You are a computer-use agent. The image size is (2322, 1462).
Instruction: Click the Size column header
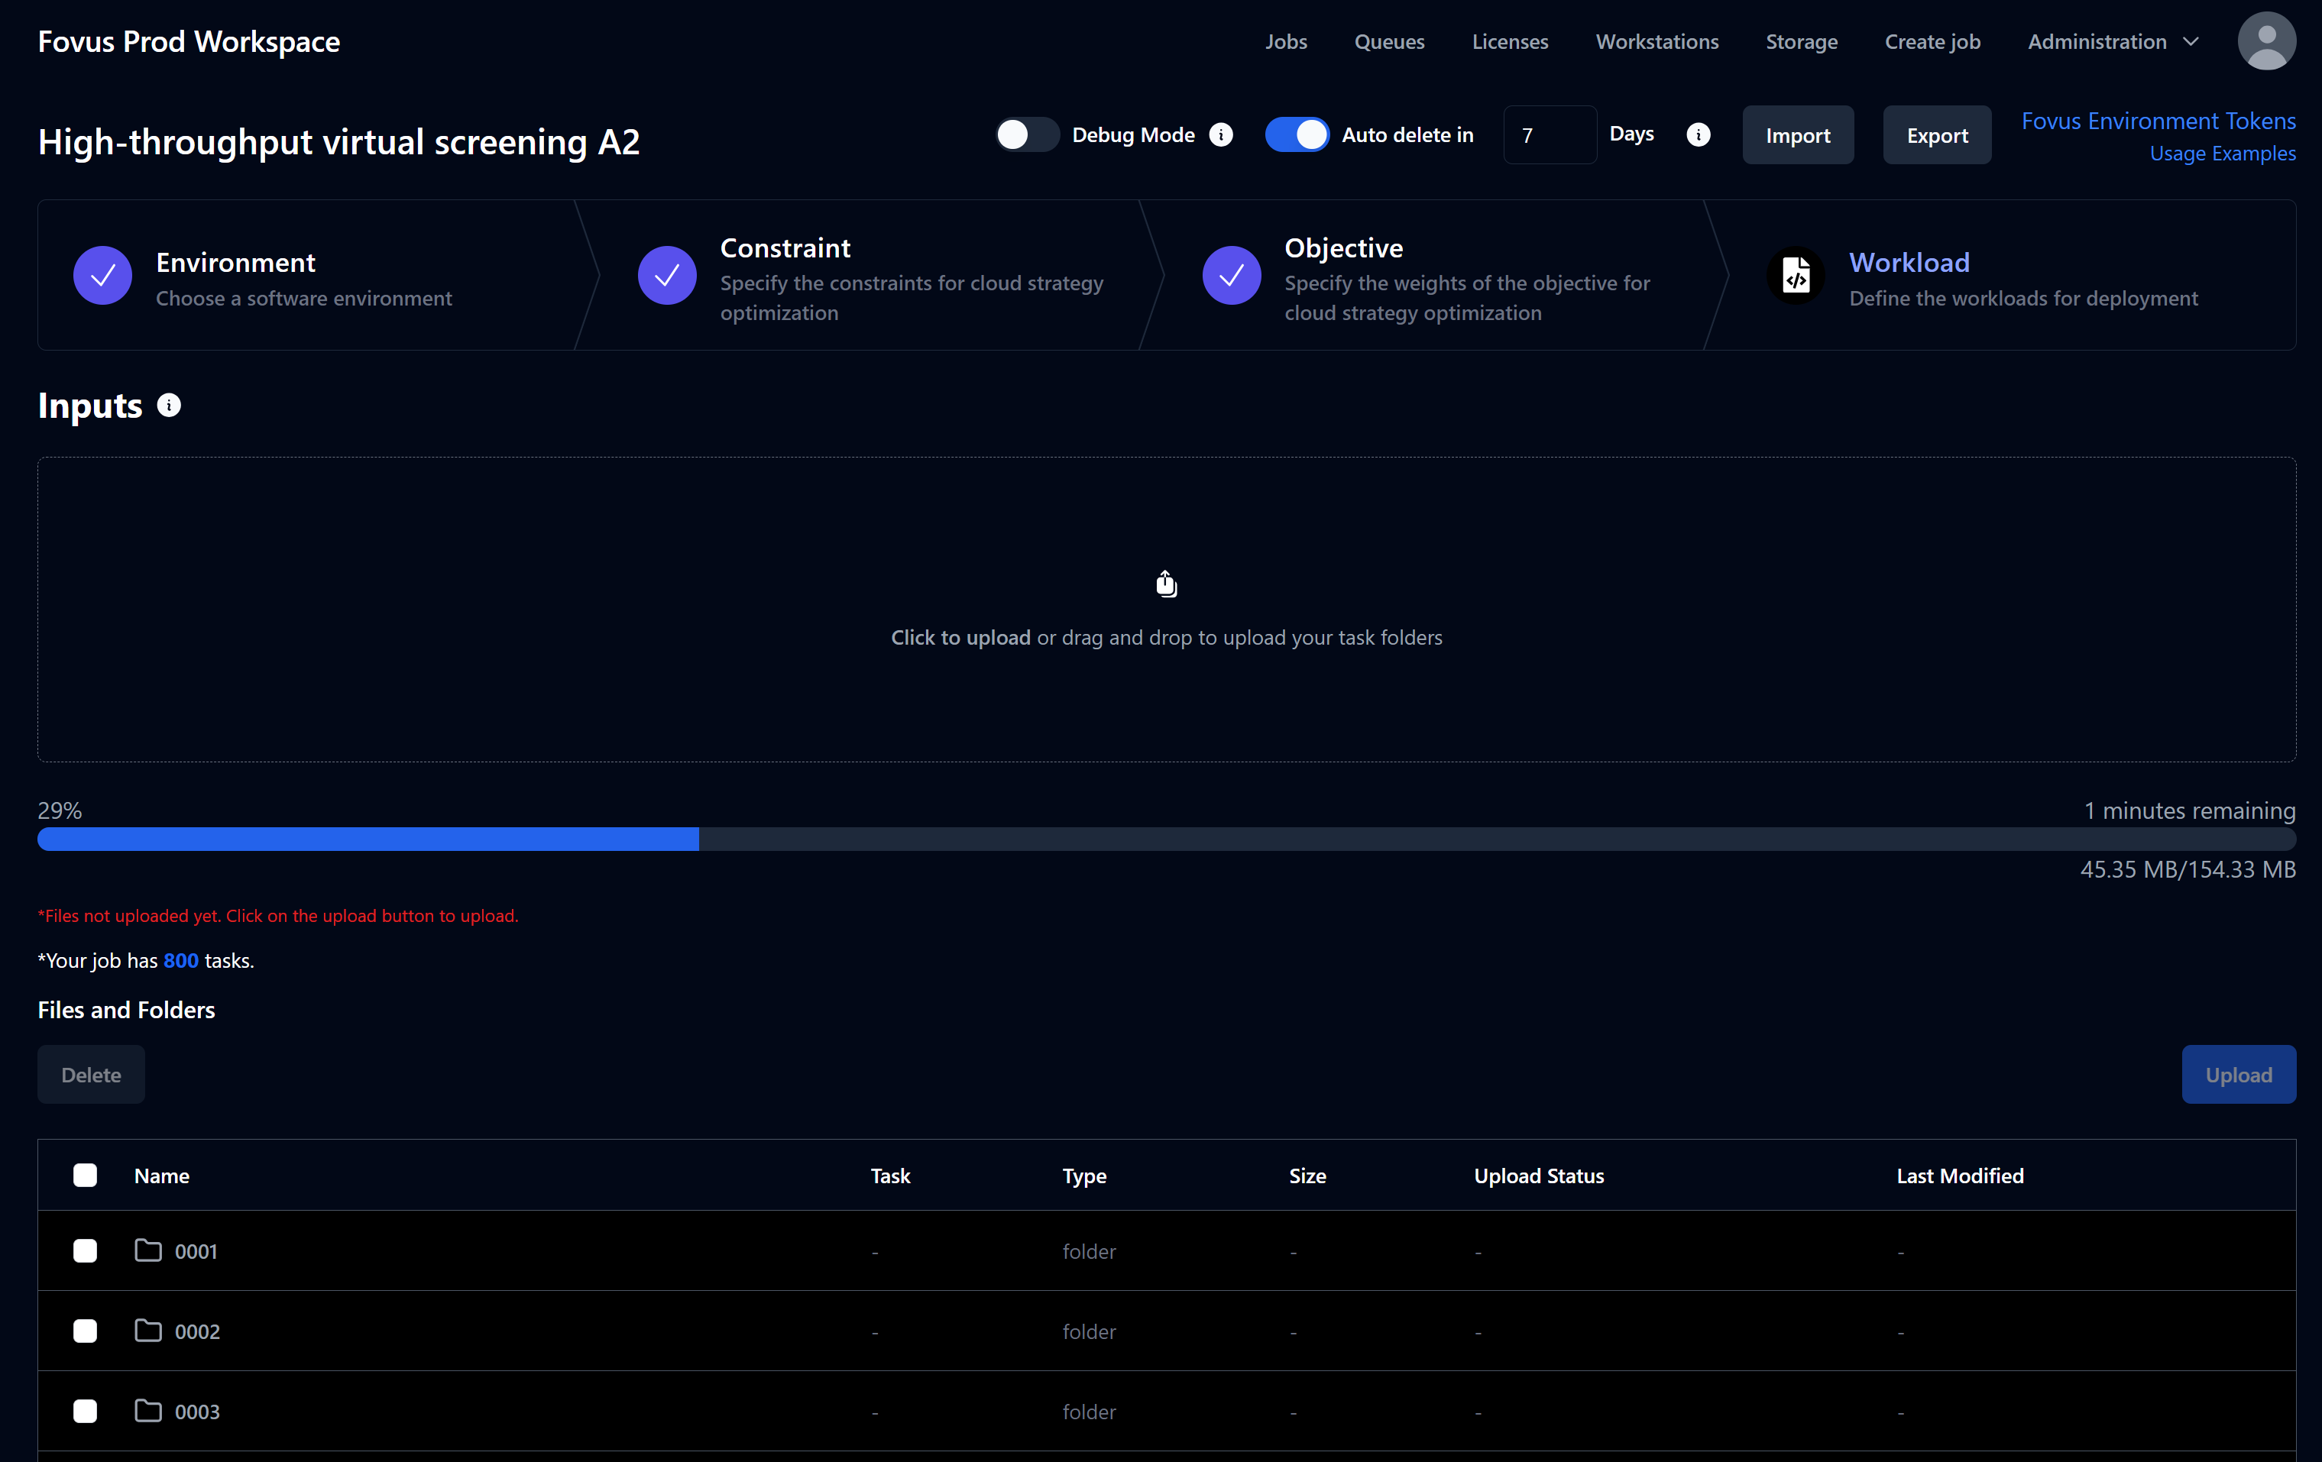[1307, 1175]
